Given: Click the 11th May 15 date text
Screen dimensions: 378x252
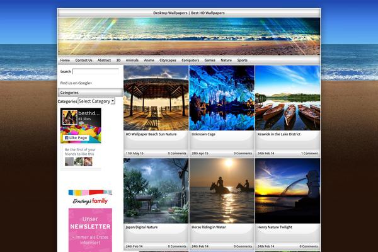Looking at the screenshot, I should (135, 153).
